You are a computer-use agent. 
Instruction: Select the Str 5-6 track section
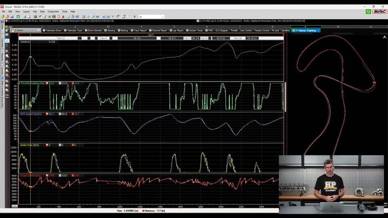137,38
